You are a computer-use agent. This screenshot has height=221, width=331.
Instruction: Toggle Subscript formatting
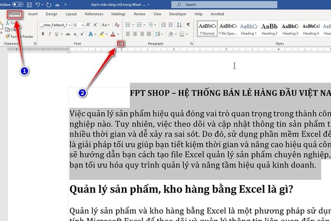point(75,34)
